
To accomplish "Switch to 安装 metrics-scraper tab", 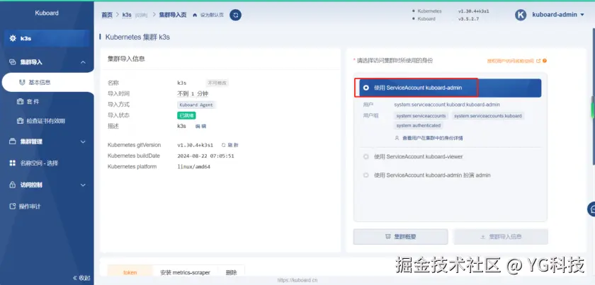I will click(x=185, y=272).
